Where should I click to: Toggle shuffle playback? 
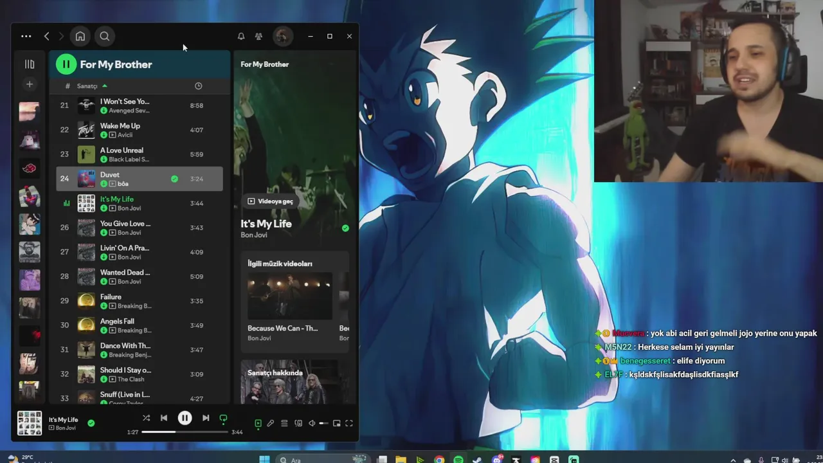pyautogui.click(x=146, y=418)
